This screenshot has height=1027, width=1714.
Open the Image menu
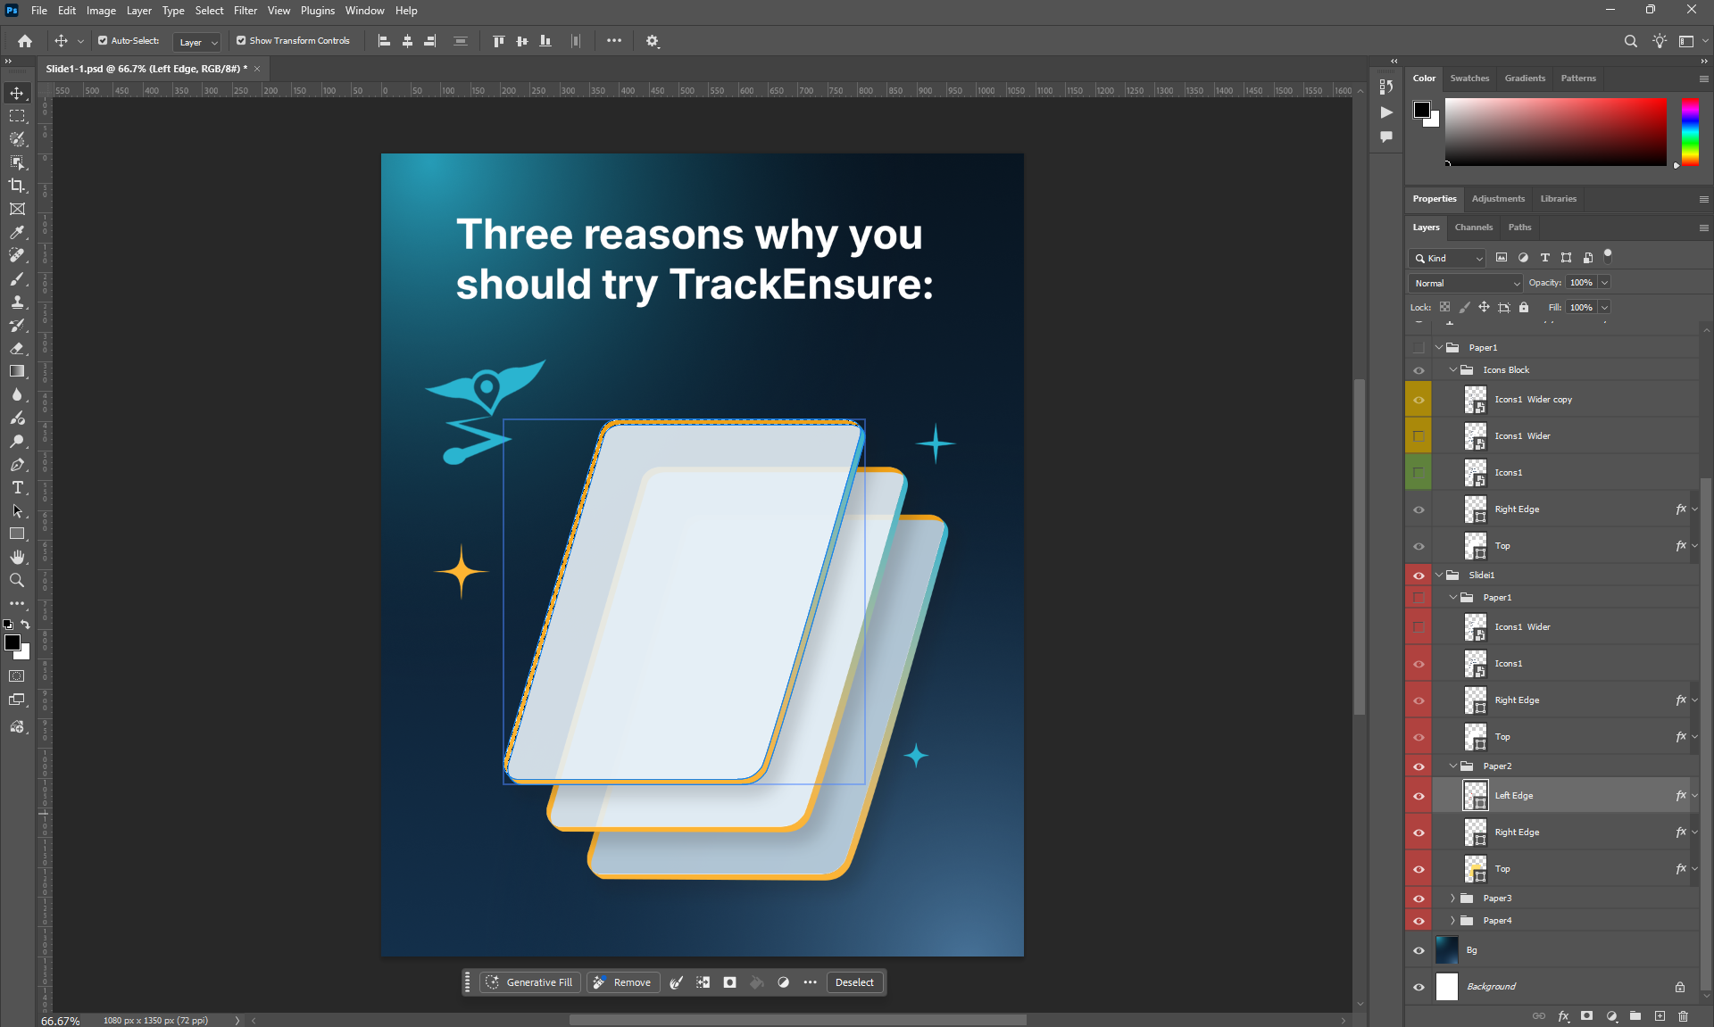101,11
